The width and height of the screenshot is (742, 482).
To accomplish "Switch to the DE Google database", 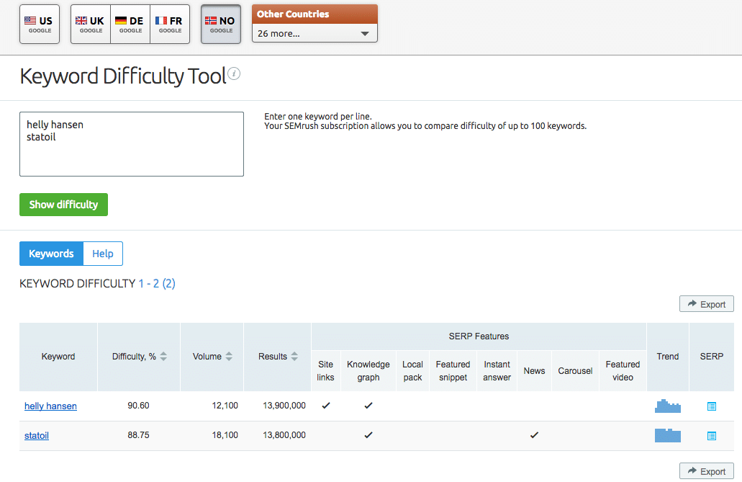I will [130, 24].
